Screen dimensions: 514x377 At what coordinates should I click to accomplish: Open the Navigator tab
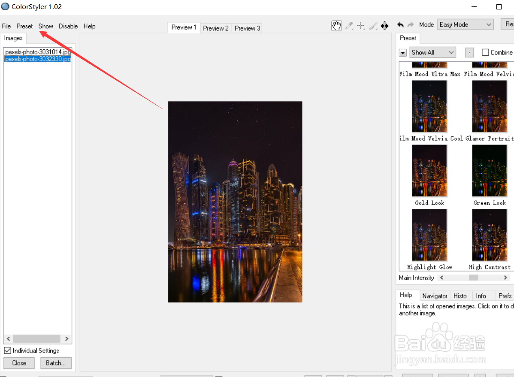coord(435,296)
